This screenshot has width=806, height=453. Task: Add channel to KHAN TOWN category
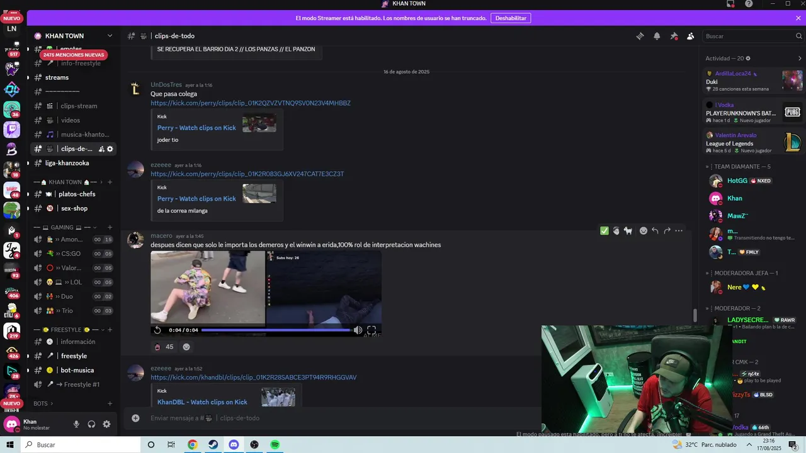110,182
